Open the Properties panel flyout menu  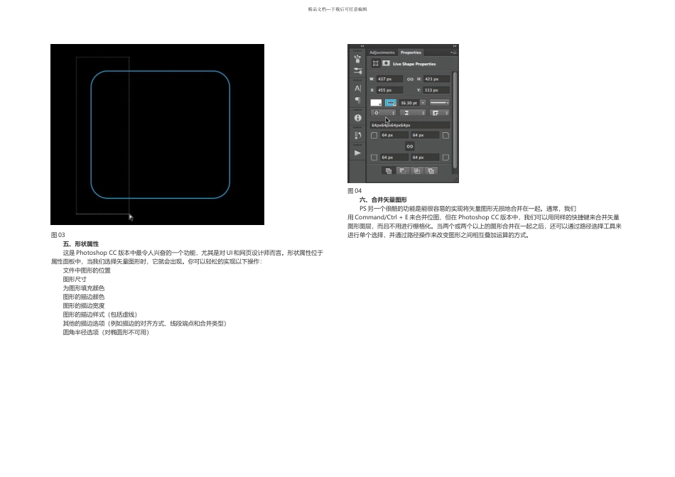point(453,53)
